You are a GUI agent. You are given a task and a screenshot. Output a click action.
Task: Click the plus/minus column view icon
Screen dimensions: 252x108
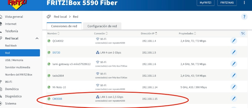[243, 33]
